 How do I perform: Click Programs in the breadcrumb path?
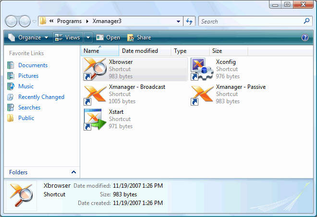[69, 21]
